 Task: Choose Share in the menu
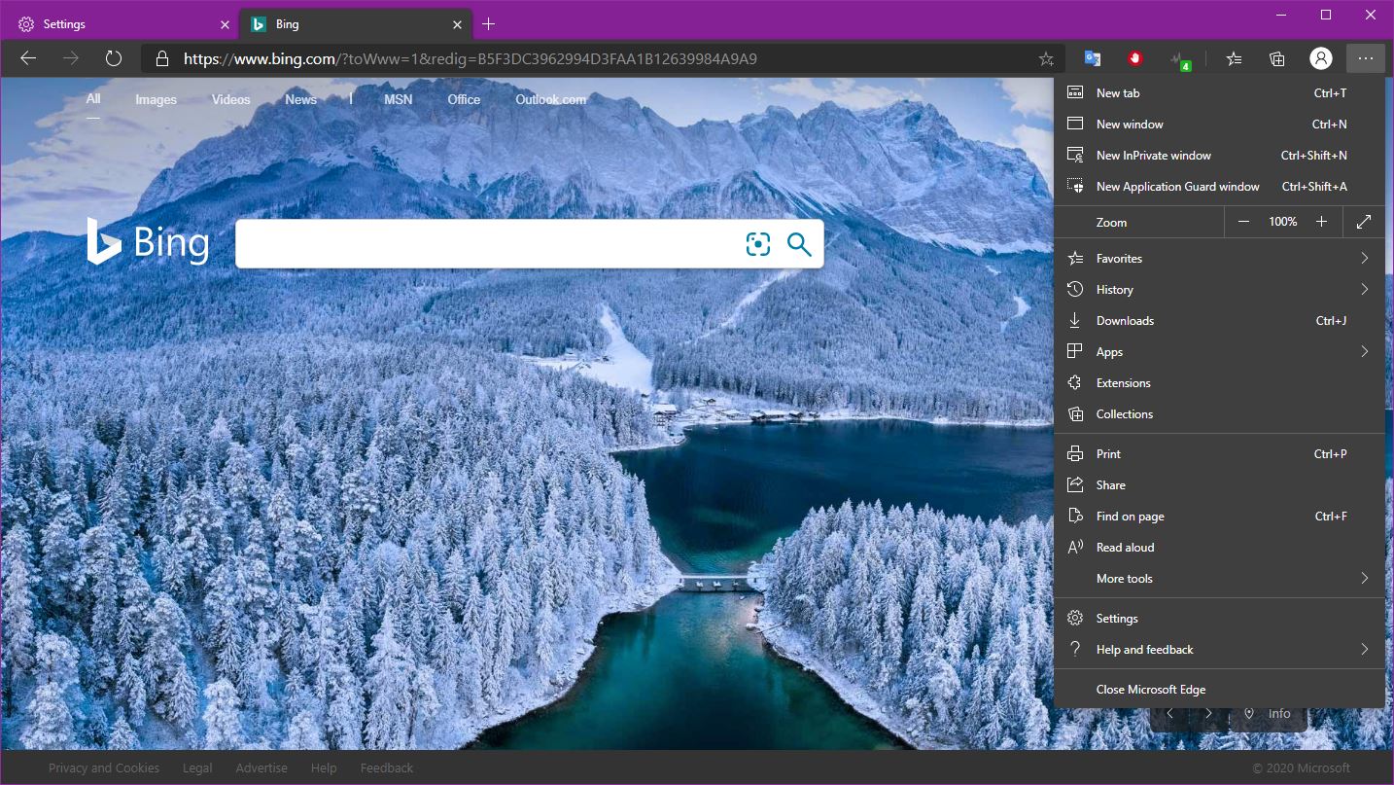1219,484
